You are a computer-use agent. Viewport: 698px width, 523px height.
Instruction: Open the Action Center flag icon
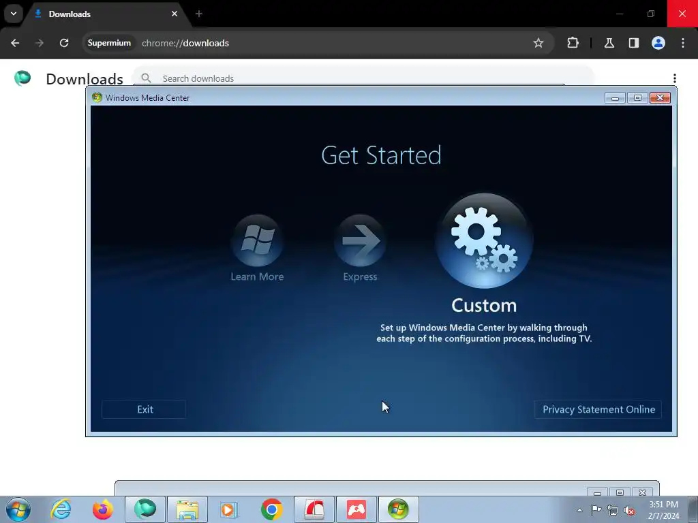click(596, 510)
